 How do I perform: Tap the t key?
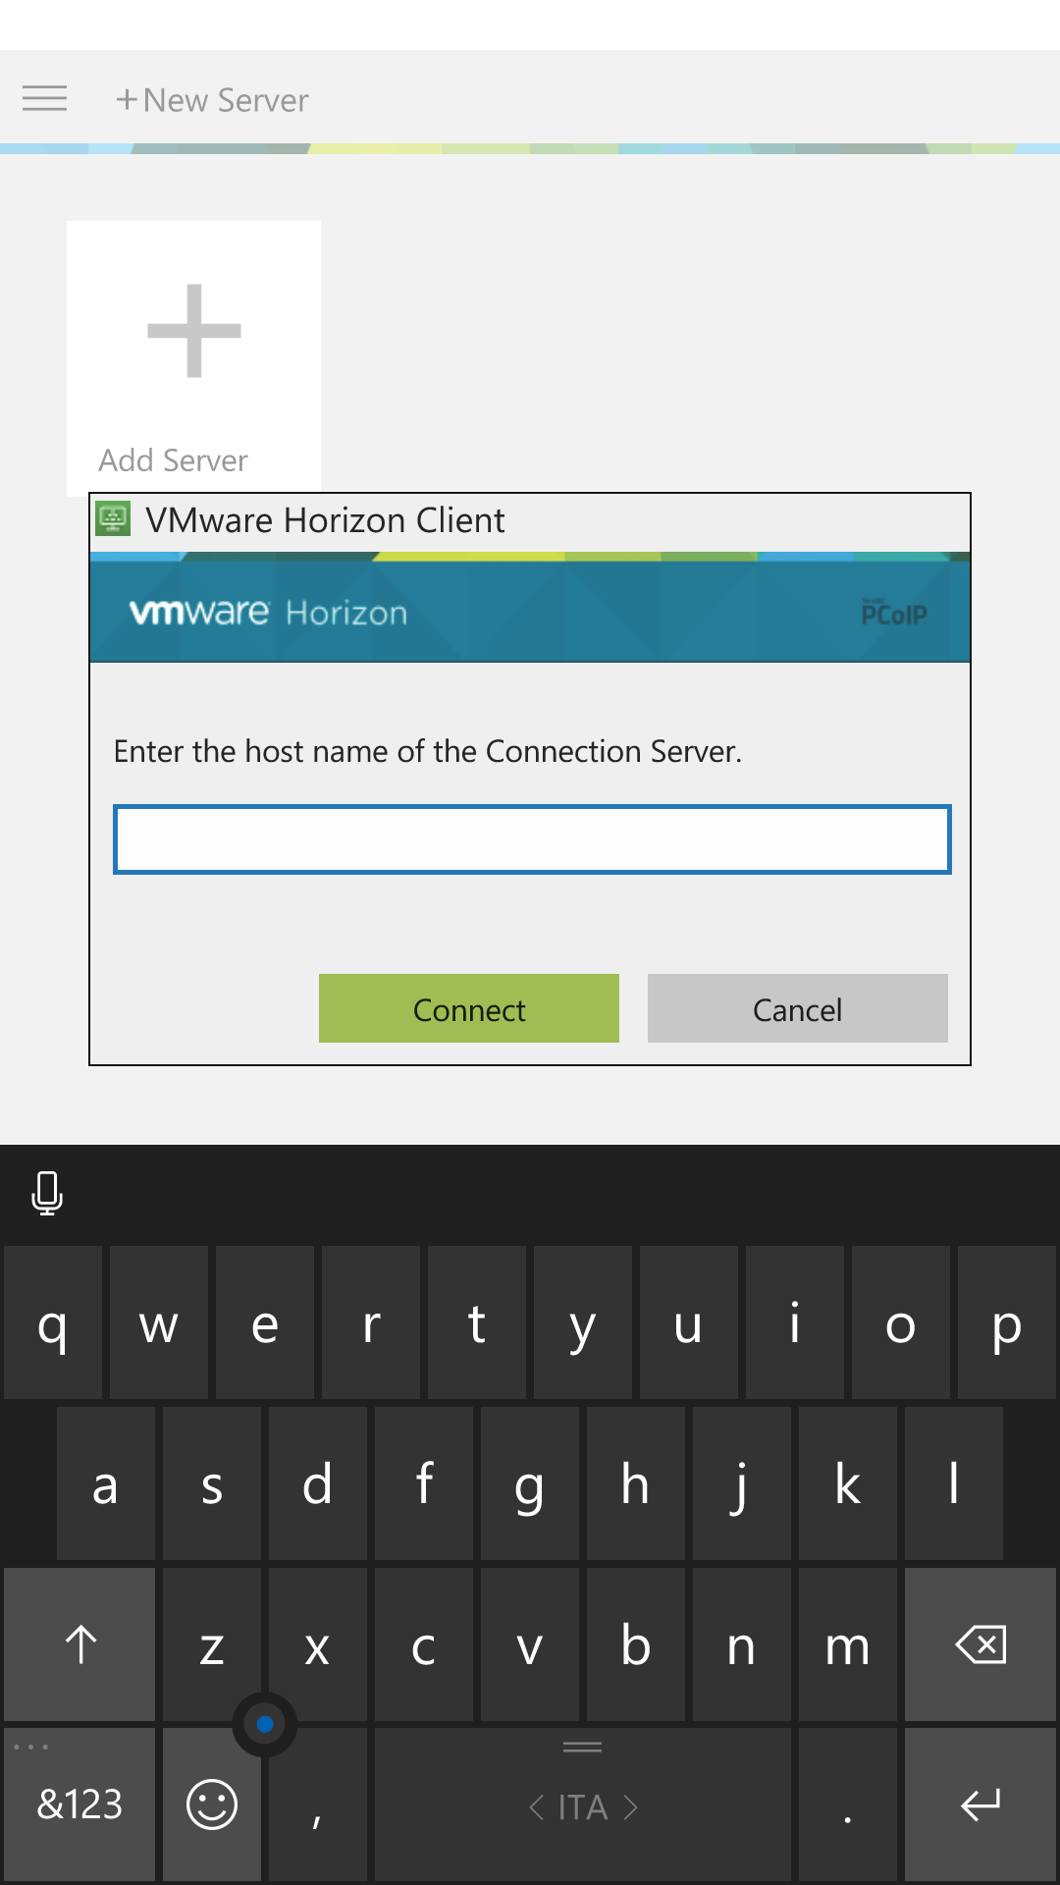point(477,1322)
